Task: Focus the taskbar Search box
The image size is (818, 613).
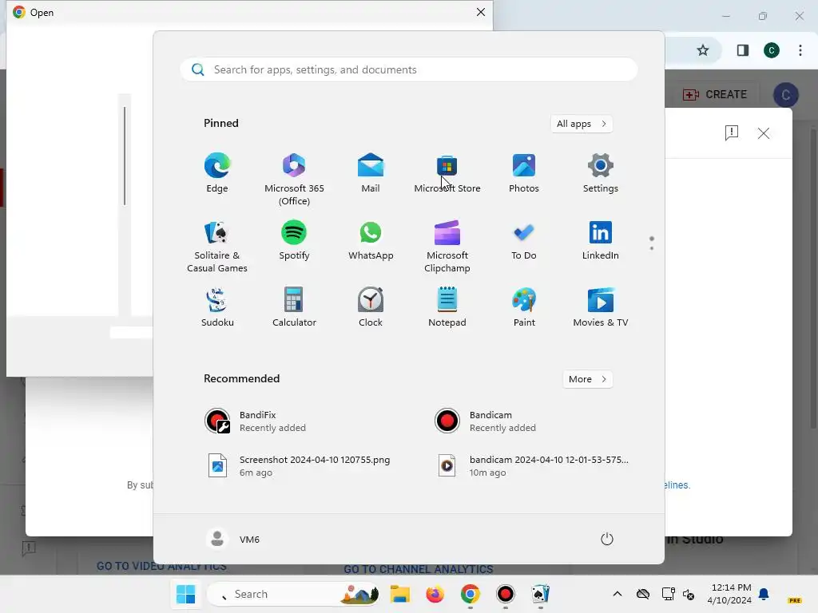Action: pyautogui.click(x=294, y=594)
